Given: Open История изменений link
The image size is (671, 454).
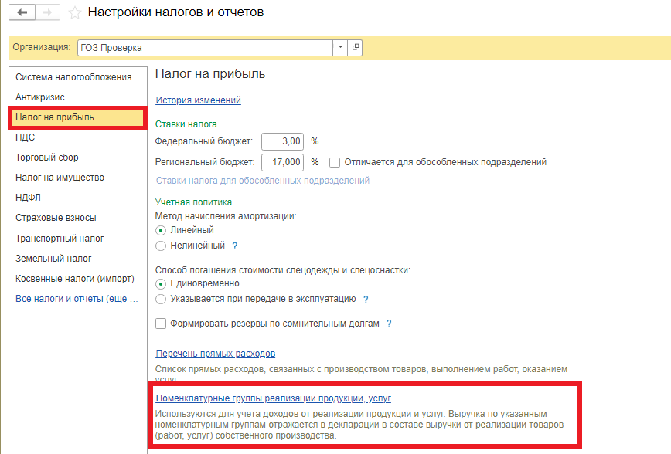Looking at the screenshot, I should (x=199, y=100).
